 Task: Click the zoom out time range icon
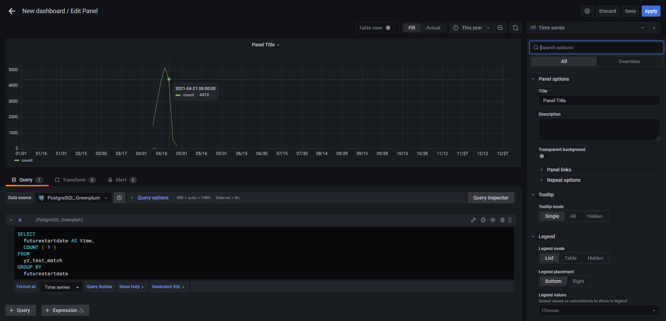500,28
